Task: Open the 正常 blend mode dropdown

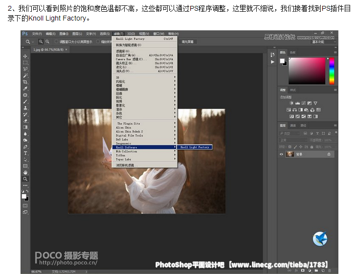Action: click(x=293, y=140)
